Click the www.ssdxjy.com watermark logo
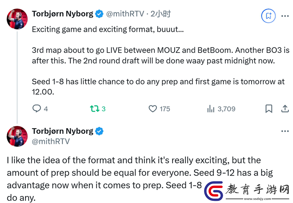The height and width of the screenshot is (203, 293). 246,191
